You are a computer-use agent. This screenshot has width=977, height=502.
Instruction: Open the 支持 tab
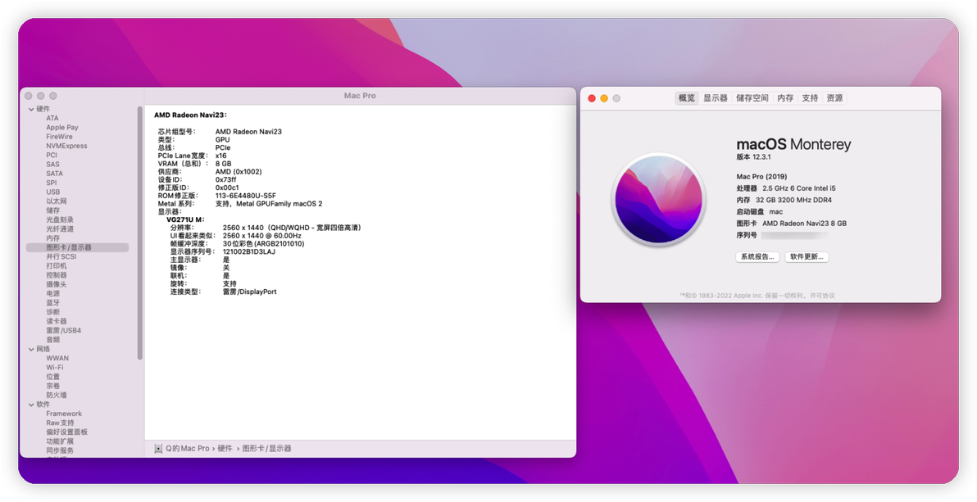click(x=810, y=97)
